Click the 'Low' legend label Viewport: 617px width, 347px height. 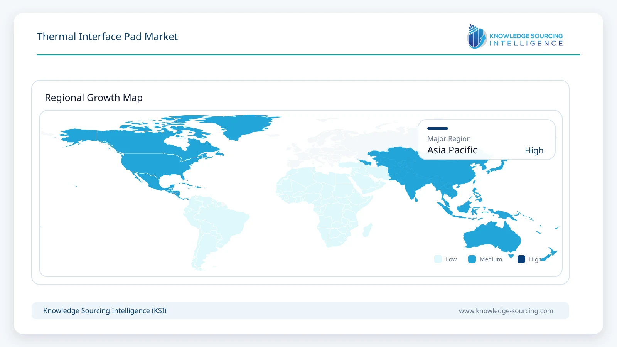(451, 259)
